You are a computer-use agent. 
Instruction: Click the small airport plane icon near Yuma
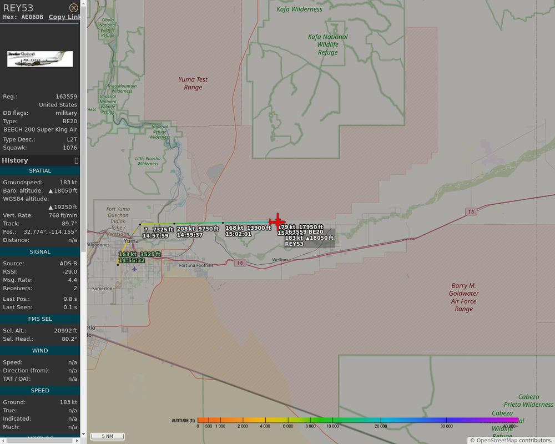pos(134,269)
